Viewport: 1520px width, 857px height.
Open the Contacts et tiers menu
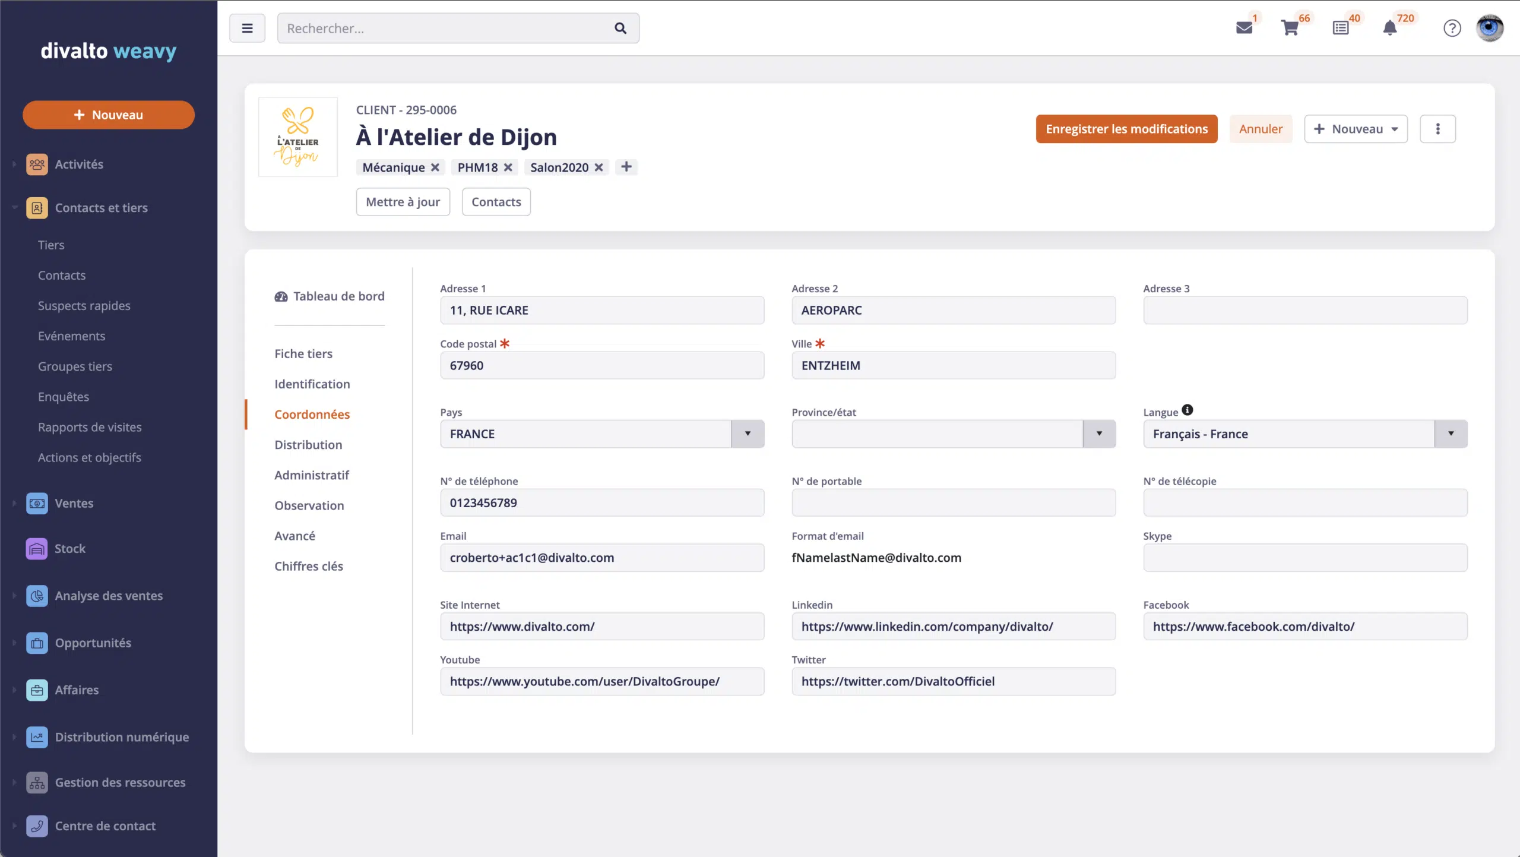point(102,208)
